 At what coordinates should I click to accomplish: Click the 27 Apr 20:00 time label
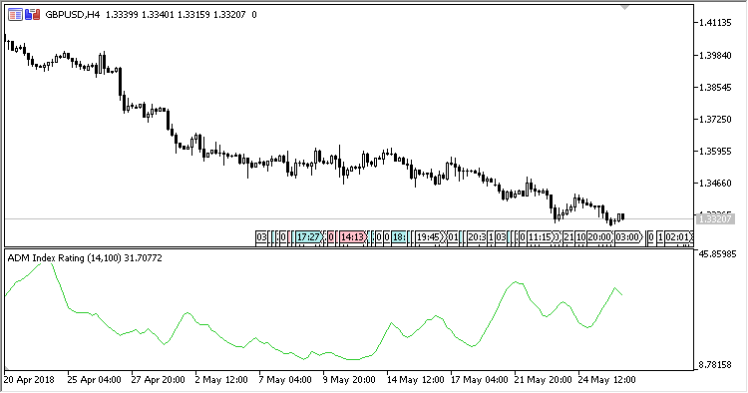point(158,380)
